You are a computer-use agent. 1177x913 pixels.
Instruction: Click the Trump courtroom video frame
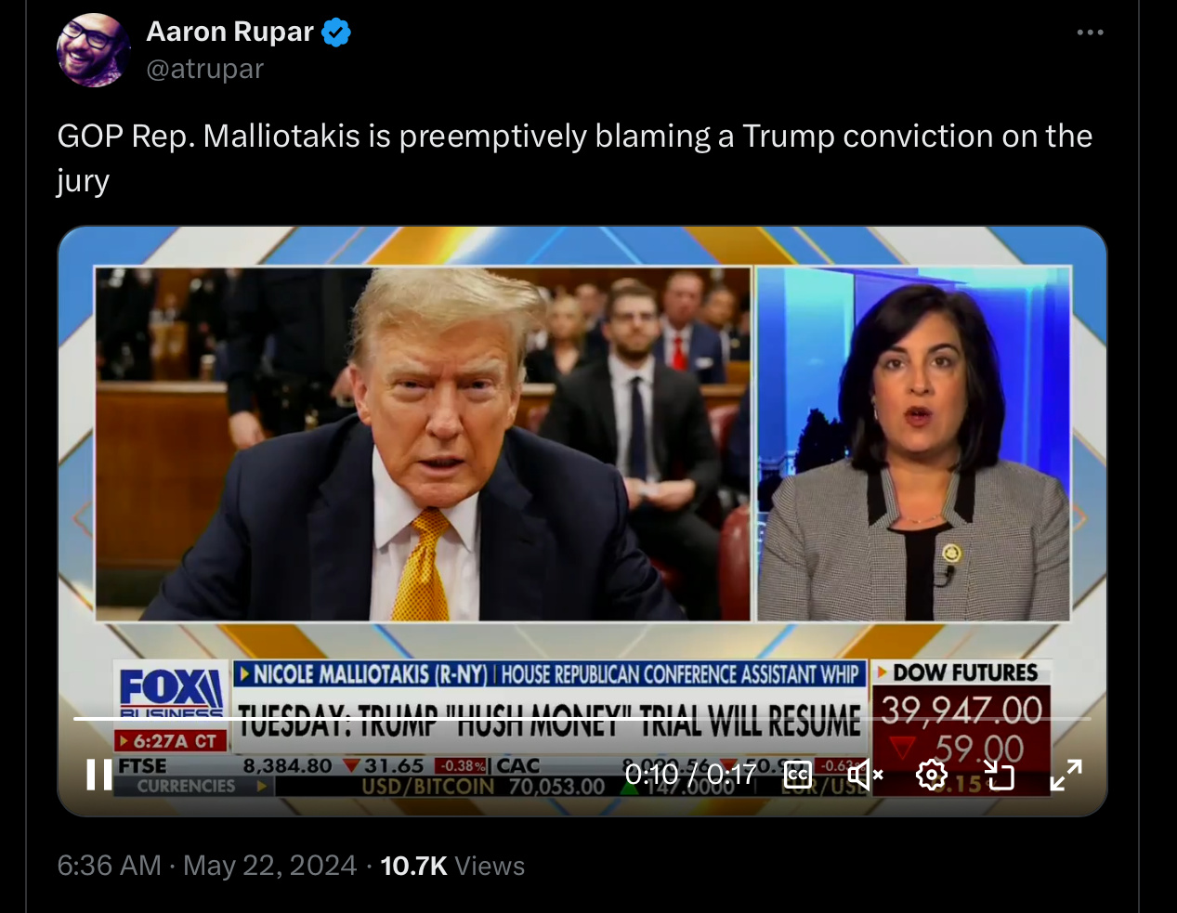[x=423, y=444]
